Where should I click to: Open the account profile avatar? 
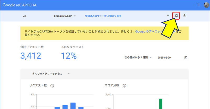(206, 5)
